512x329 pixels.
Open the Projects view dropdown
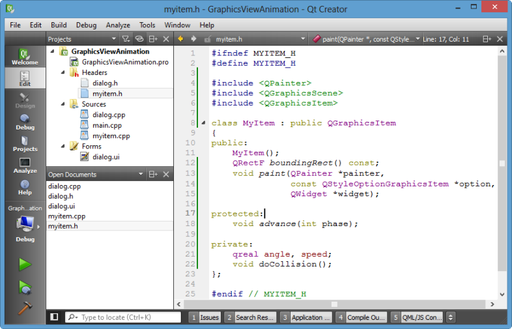[x=113, y=39]
